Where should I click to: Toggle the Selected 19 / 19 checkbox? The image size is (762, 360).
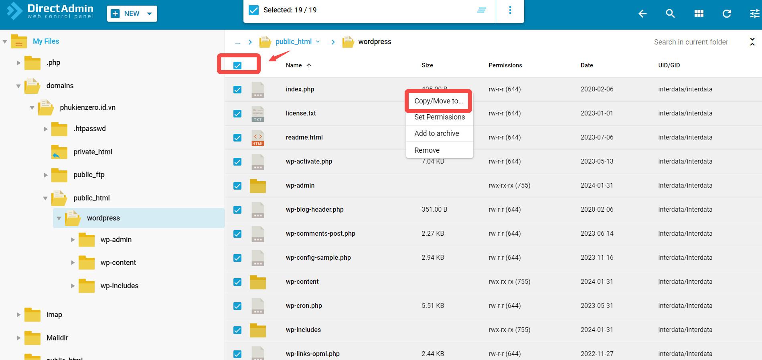[x=253, y=10]
